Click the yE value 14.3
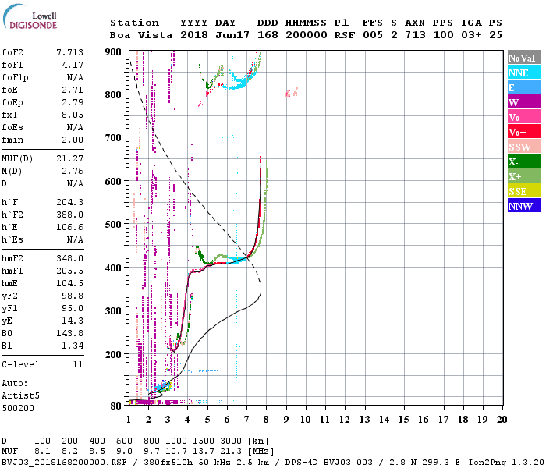Image resolution: width=546 pixels, height=468 pixels. 73,321
